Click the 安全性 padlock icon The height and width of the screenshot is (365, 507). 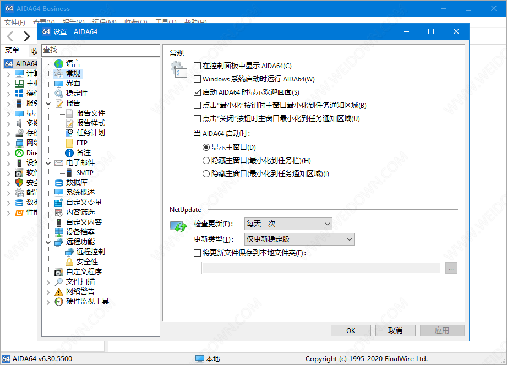point(69,262)
